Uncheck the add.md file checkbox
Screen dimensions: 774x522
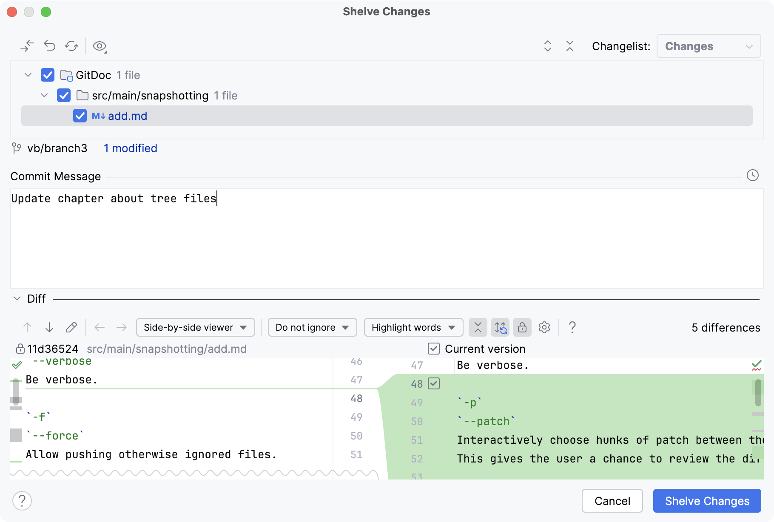tap(80, 116)
